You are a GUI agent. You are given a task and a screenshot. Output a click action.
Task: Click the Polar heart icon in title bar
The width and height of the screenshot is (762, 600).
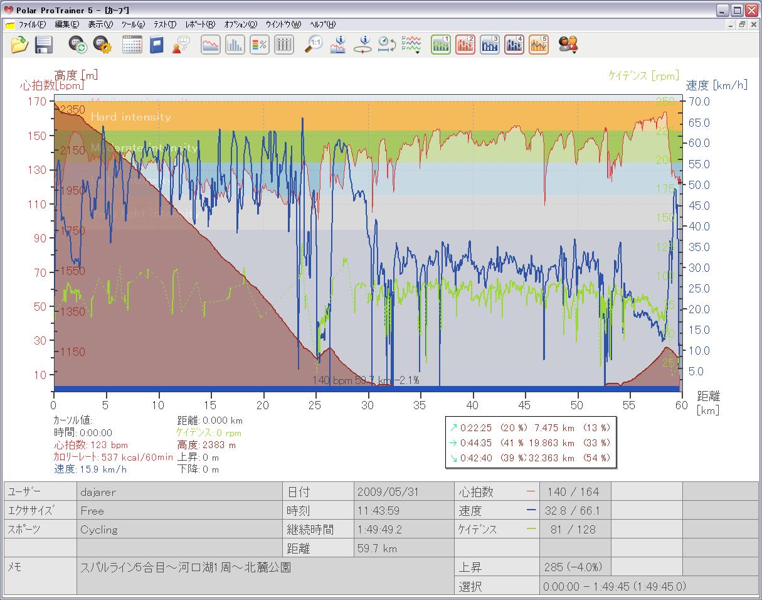click(8, 10)
